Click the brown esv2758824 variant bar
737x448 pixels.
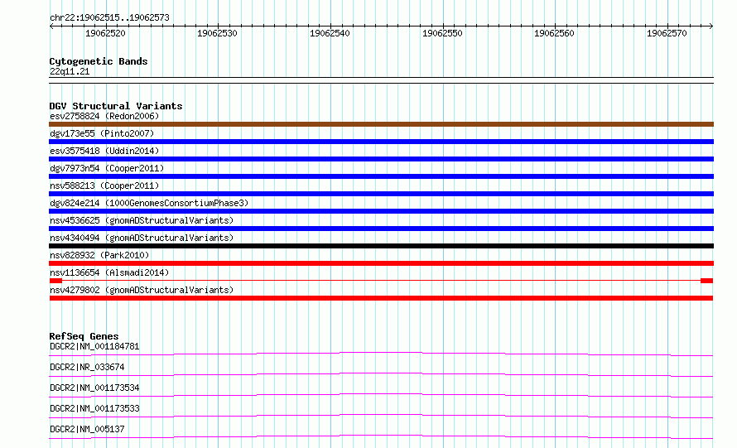pos(381,124)
